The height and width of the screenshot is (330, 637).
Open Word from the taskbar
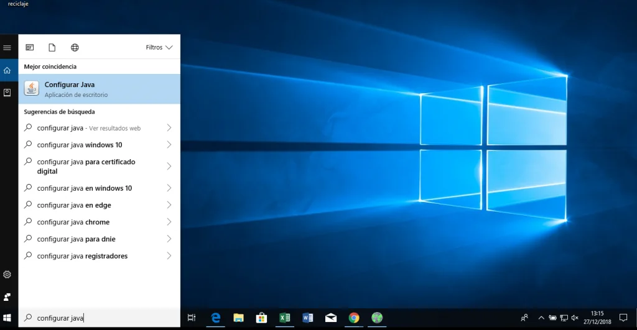[x=307, y=318]
